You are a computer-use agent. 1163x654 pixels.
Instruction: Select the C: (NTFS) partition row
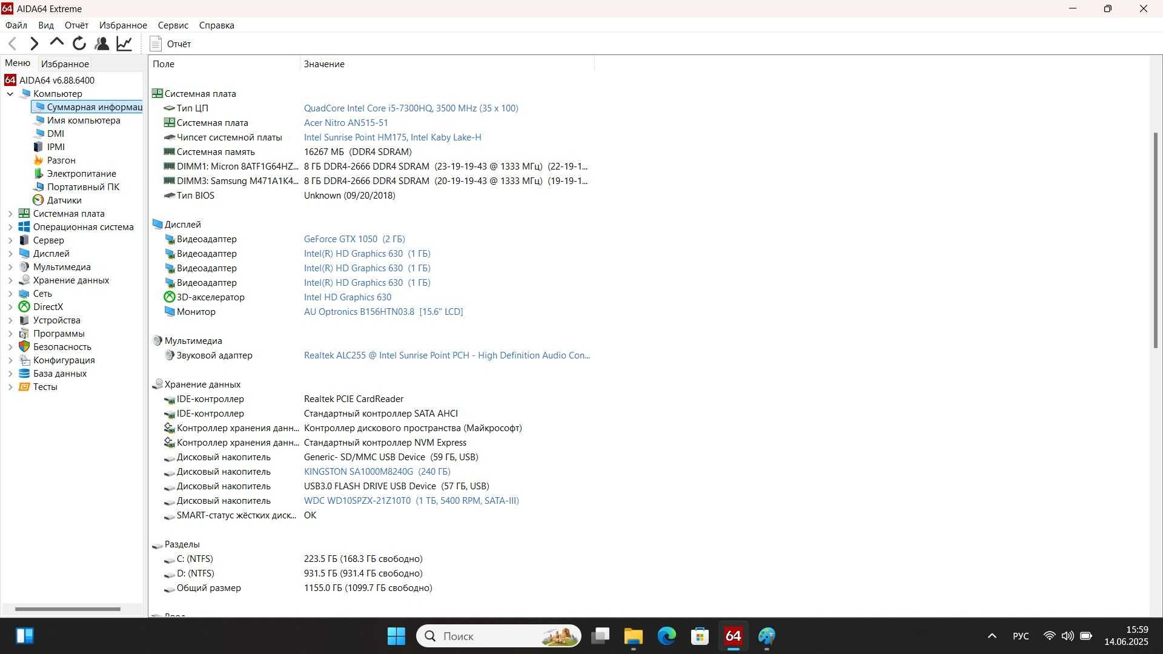coord(293,559)
